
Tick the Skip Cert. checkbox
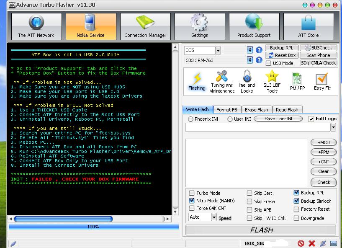(x=249, y=193)
